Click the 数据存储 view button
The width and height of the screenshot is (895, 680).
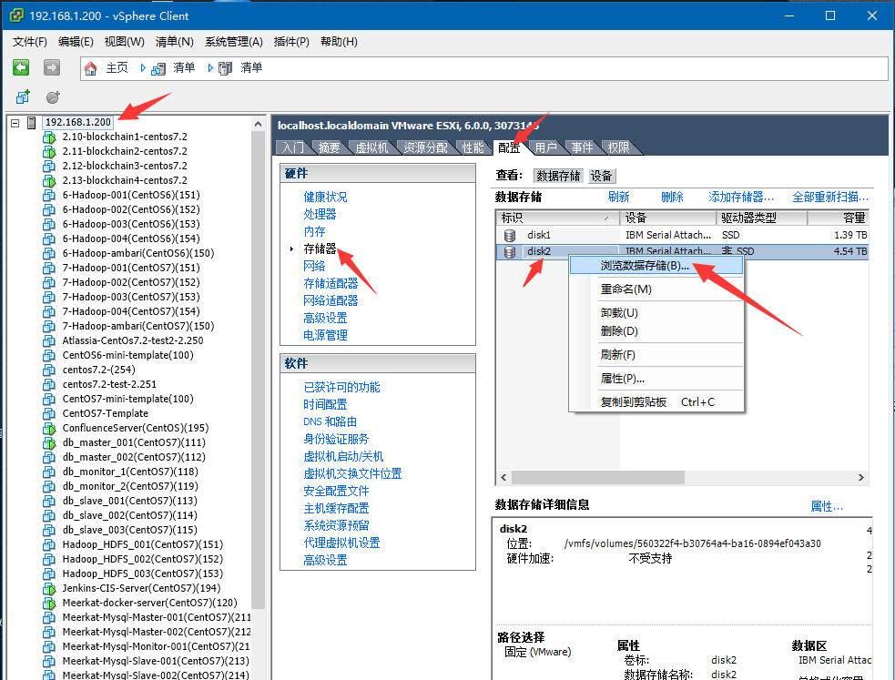pos(558,176)
